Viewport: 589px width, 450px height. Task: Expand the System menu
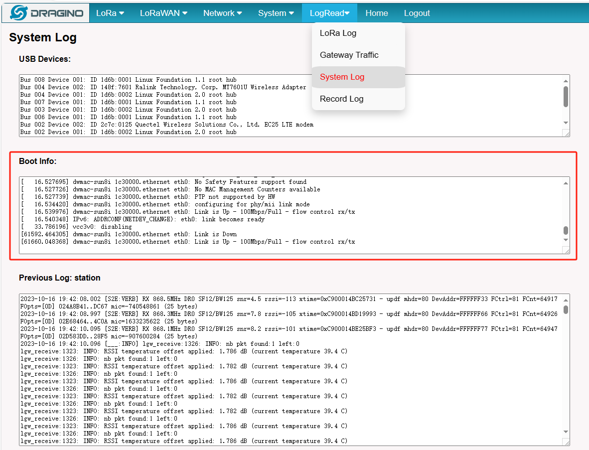276,13
